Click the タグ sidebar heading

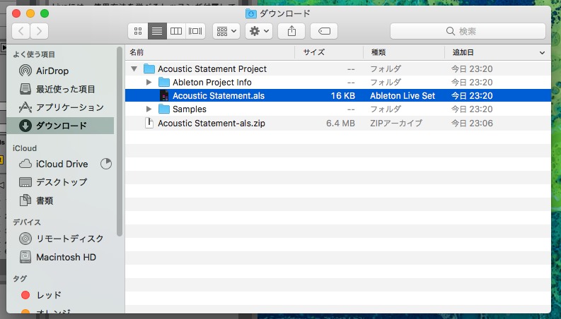(x=20, y=278)
